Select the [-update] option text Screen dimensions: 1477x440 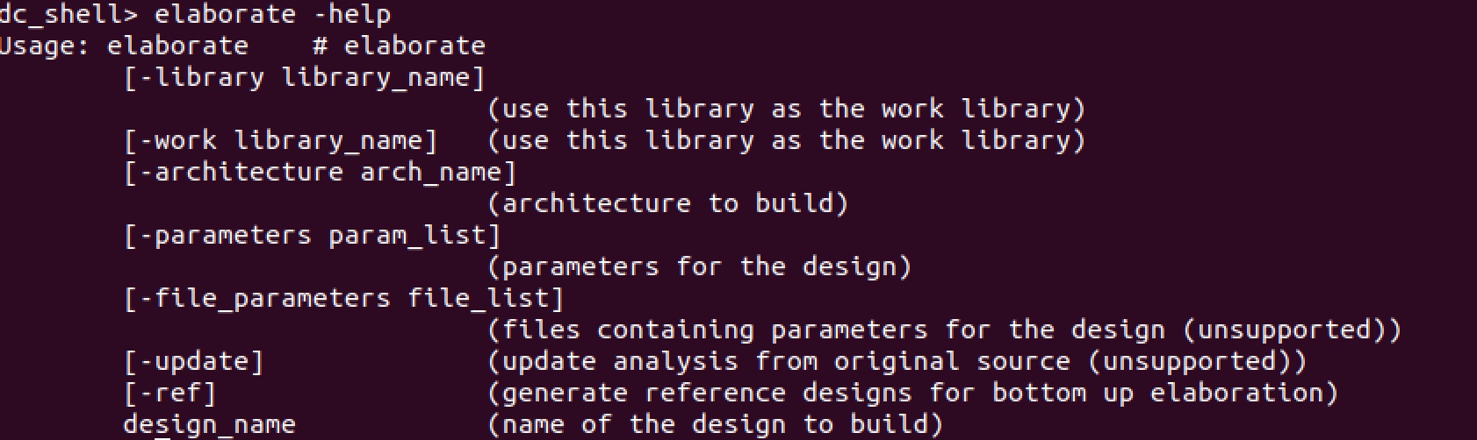point(194,362)
